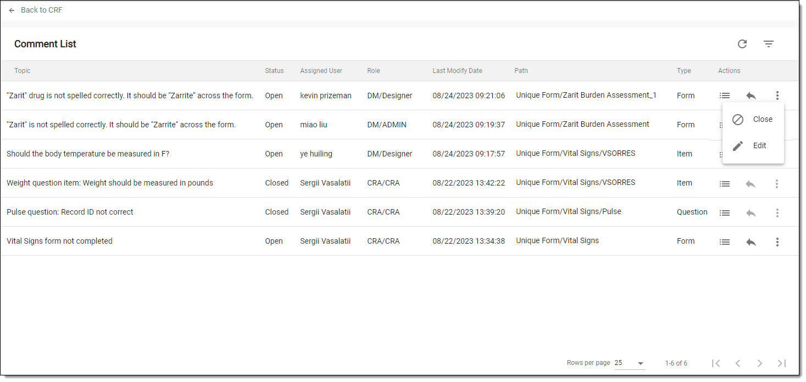Click DM/ADMIN role cell
The width and height of the screenshot is (806, 382).
(x=387, y=125)
